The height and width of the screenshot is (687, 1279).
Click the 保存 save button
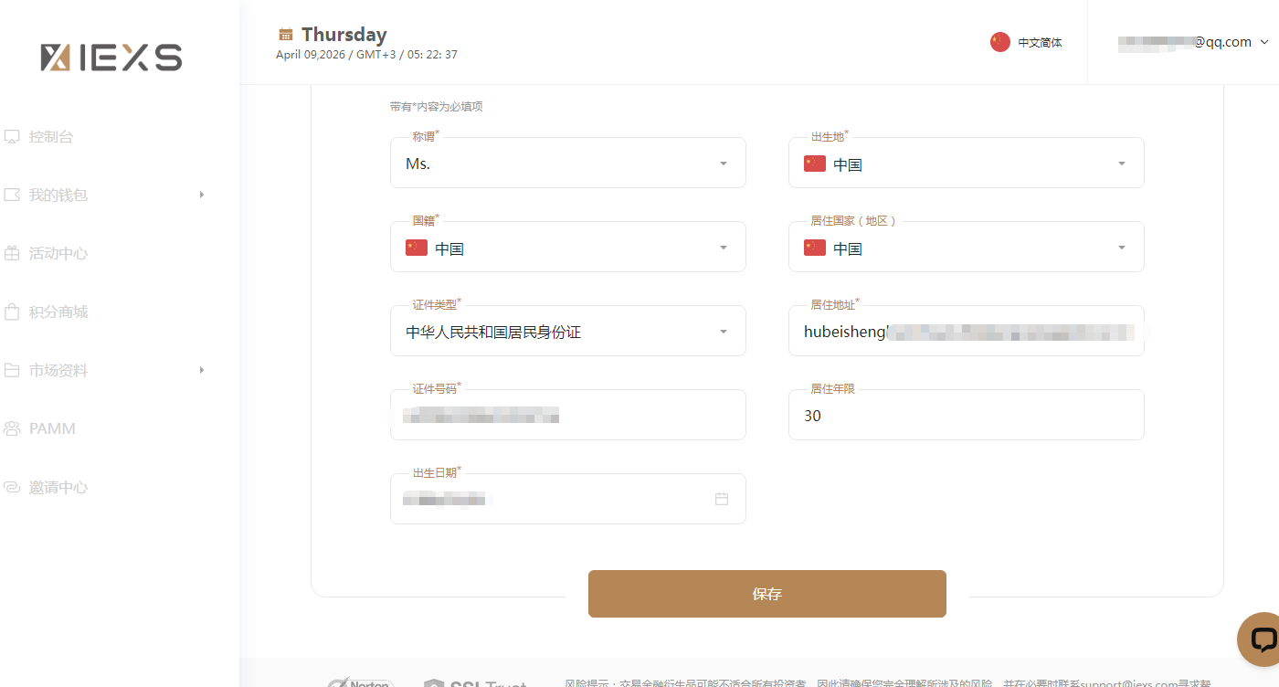coord(766,594)
